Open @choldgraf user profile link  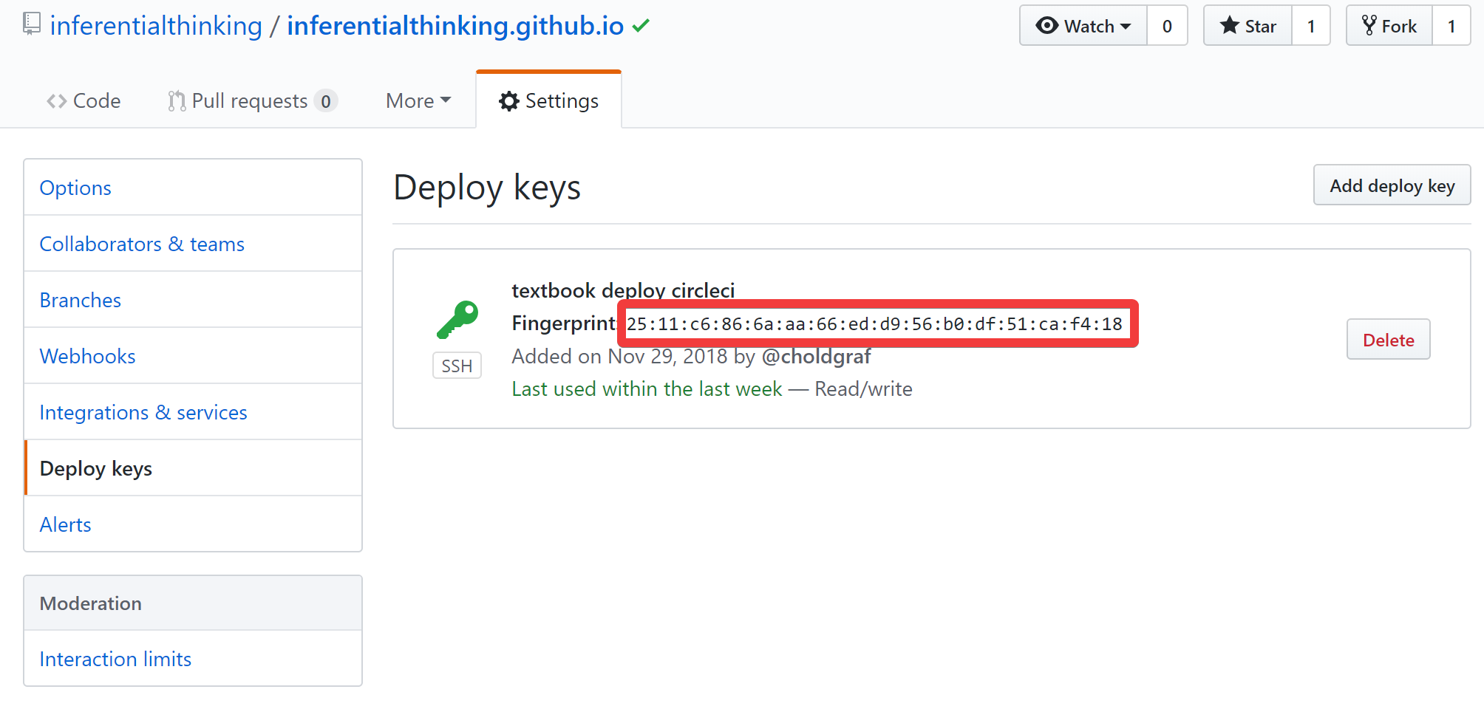(816, 357)
